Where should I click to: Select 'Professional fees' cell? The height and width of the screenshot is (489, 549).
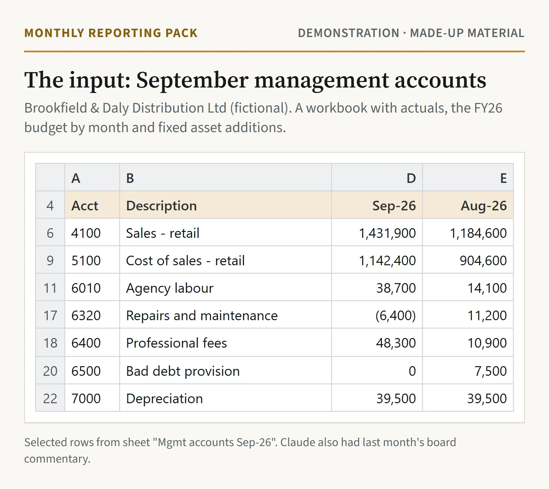coord(225,342)
